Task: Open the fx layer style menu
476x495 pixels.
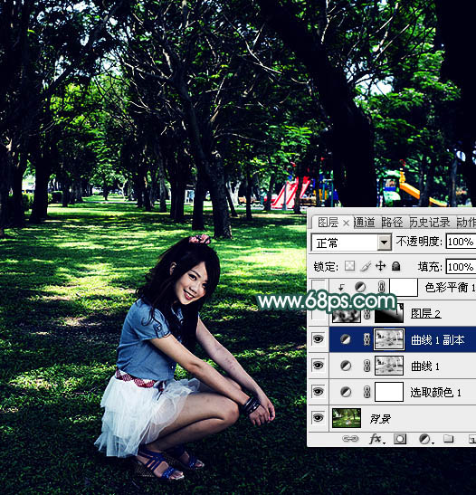Action: (376, 439)
